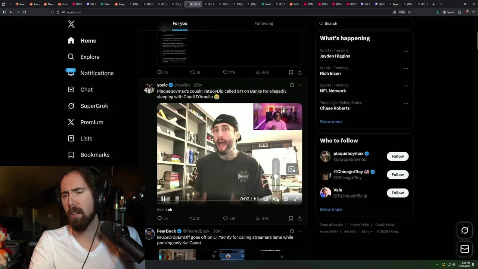Screen dimensions: 478x269
Task: Open SuperGrok in the sidebar
Action: pos(88,106)
